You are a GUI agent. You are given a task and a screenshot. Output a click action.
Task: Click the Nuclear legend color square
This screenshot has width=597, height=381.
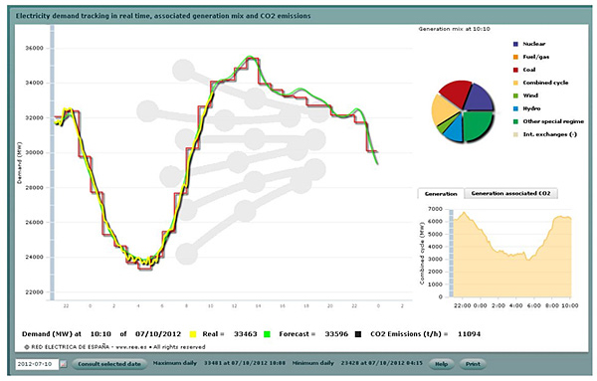click(x=515, y=44)
